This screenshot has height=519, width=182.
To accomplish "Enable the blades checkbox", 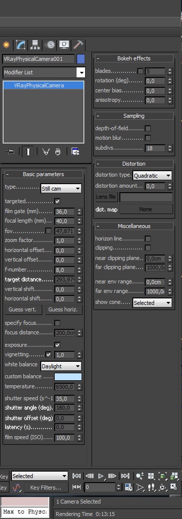I will [x=140, y=71].
